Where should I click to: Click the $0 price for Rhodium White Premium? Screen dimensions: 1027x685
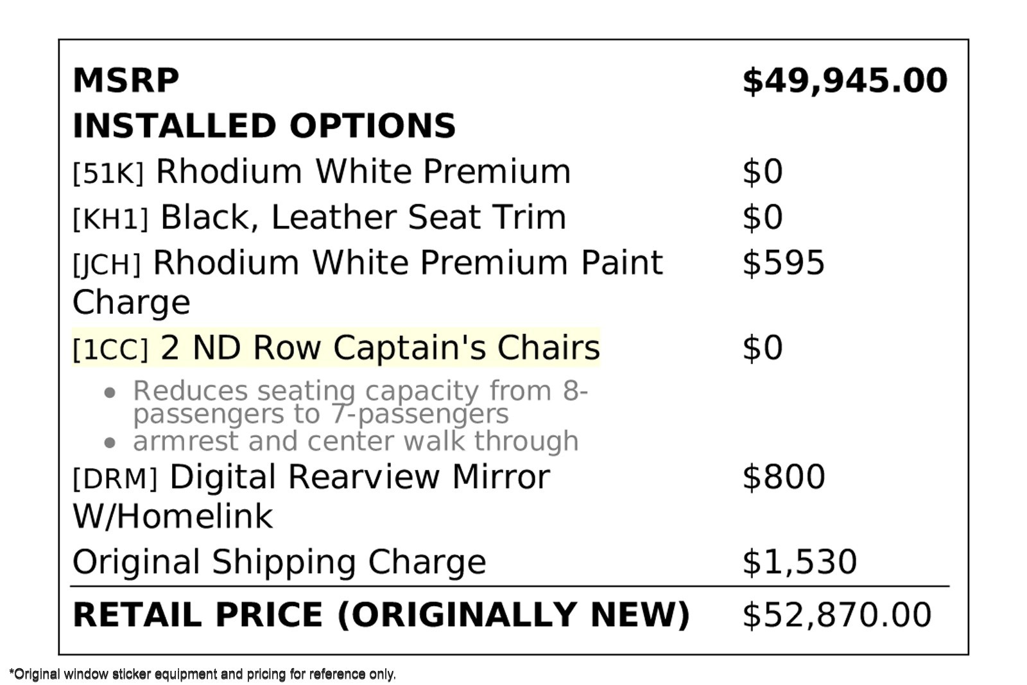(x=763, y=172)
